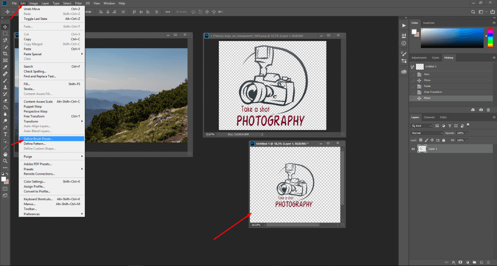497x266 pixels.
Task: Open the Creative Cloud Libraries panel icon
Action: [404, 72]
